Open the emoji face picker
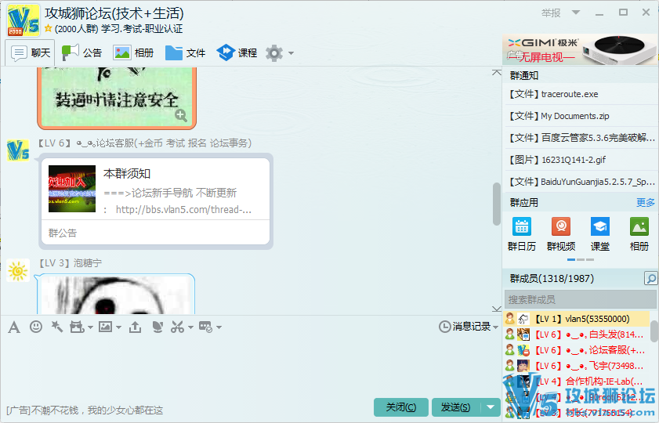659x423 pixels. click(36, 327)
